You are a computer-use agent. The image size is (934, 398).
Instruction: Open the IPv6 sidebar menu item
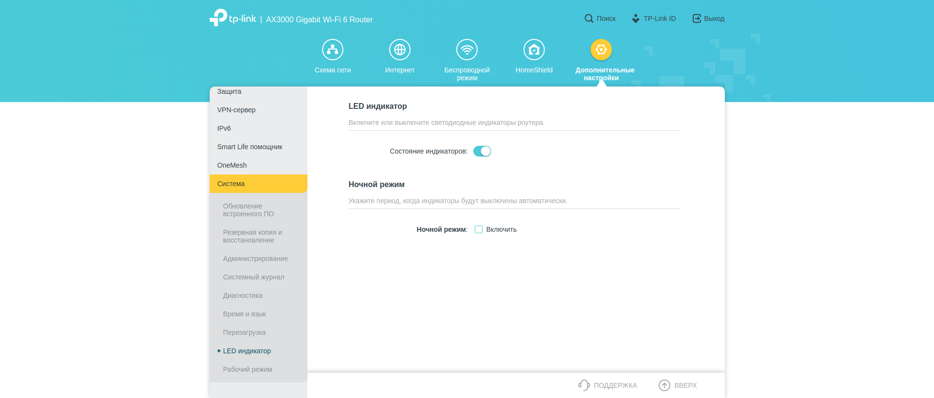224,128
